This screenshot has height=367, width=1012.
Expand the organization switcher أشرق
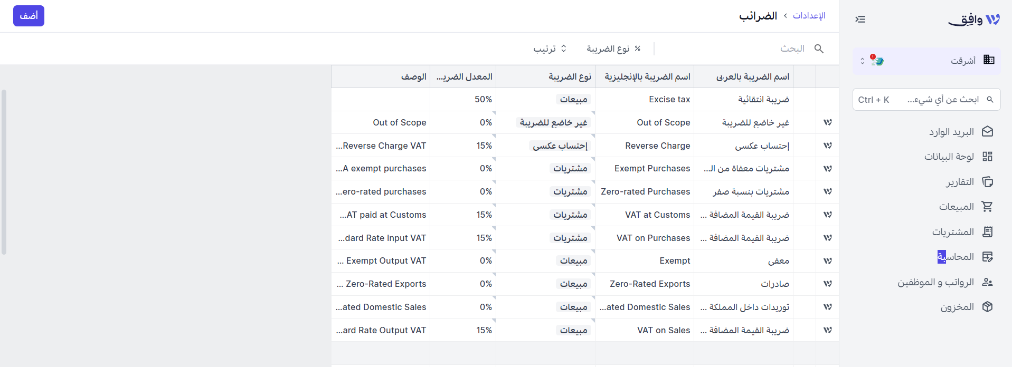pyautogui.click(x=926, y=61)
